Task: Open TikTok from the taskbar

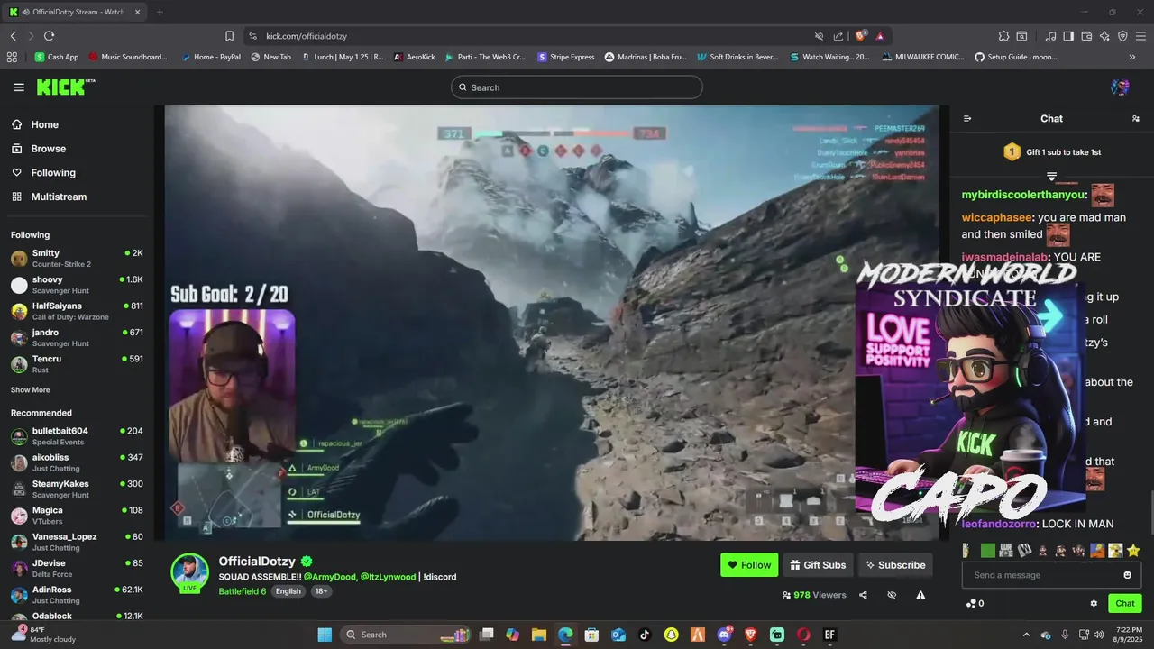Action: click(x=645, y=635)
